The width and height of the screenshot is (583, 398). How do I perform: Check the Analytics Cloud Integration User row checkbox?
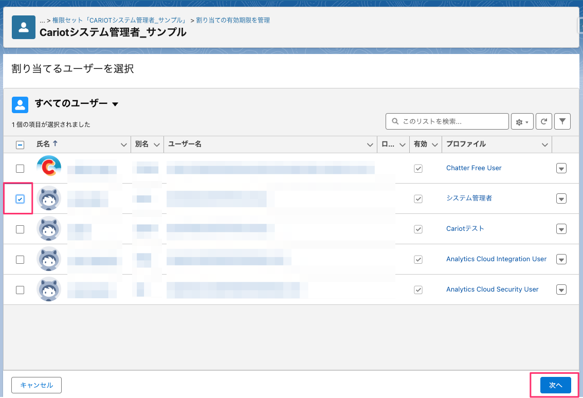coord(20,260)
